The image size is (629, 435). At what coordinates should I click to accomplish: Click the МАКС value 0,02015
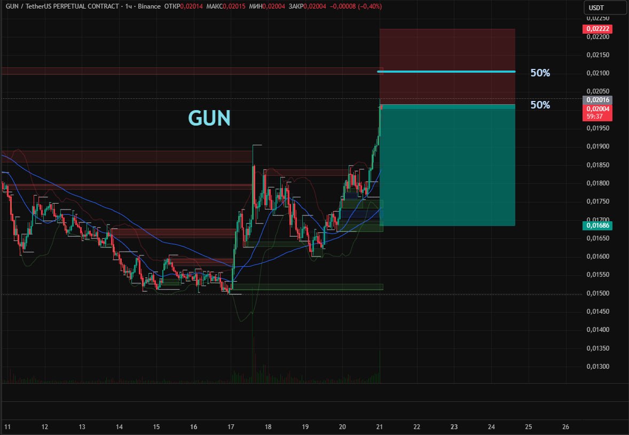coord(234,6)
